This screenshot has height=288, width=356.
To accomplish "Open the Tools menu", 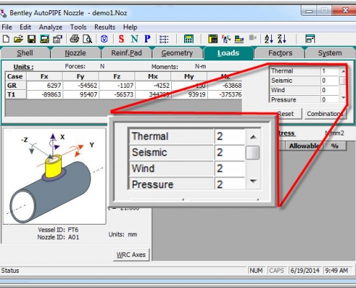I will pyautogui.click(x=78, y=27).
